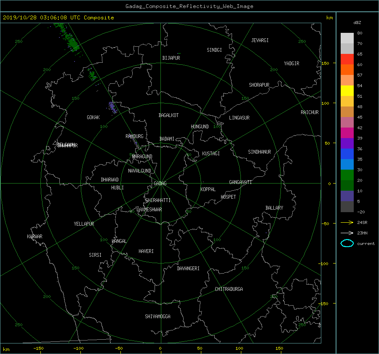This screenshot has width=379, height=354.
Task: Click the BALLARY city label
Action: [x=274, y=208]
